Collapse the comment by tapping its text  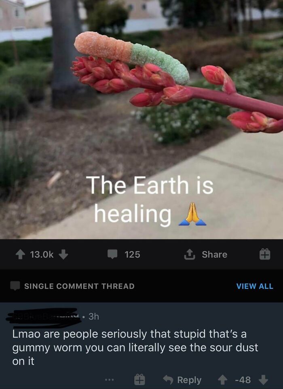(135, 348)
